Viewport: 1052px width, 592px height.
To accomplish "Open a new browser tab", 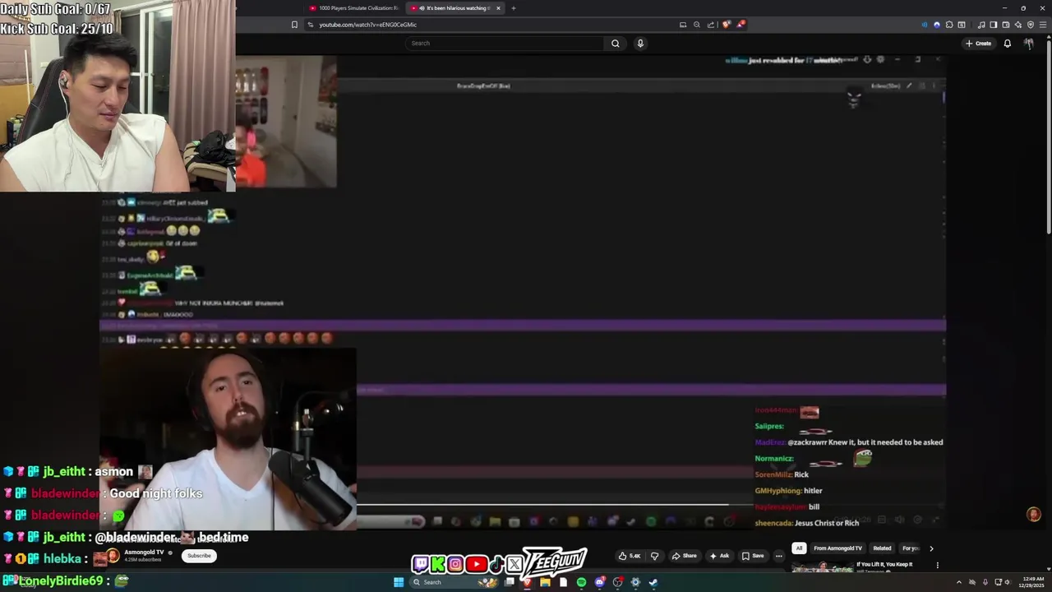I will tap(514, 8).
